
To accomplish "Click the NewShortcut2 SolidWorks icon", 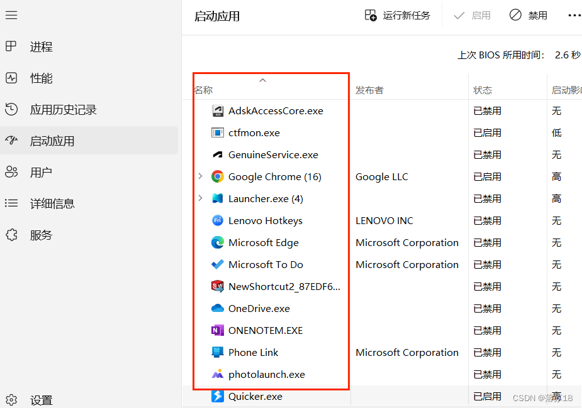I will [x=218, y=286].
